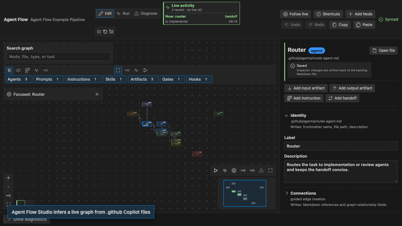This screenshot has height=226, width=402.
Task: Click the fullscreen icon above the minimap
Action: point(270,170)
